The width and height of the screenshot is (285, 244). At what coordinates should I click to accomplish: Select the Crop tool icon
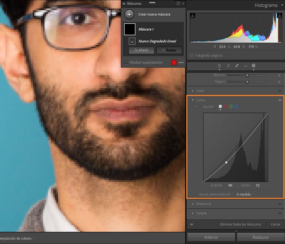[228, 66]
